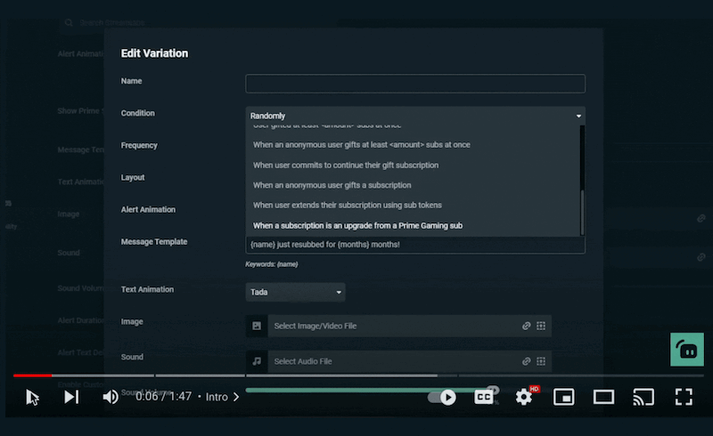
Task: Click the Message Template text field
Action: (415, 245)
